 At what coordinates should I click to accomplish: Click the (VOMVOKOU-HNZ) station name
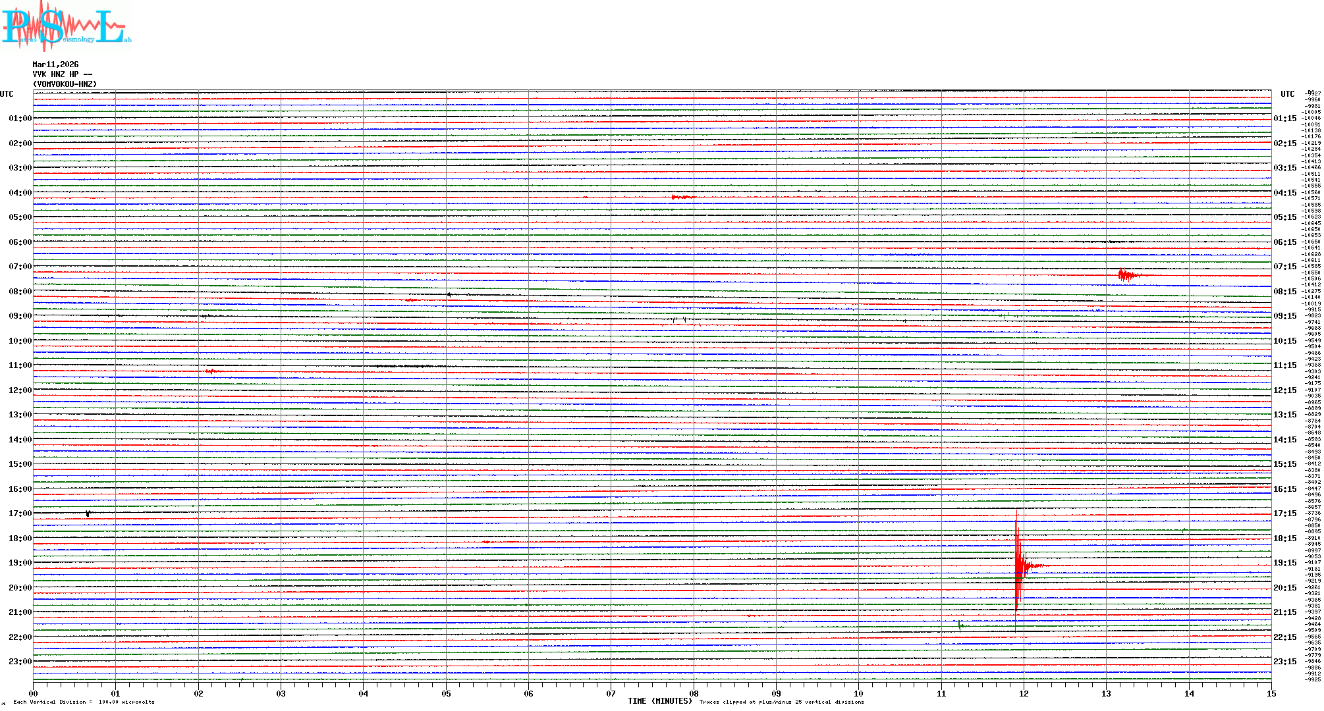click(65, 84)
